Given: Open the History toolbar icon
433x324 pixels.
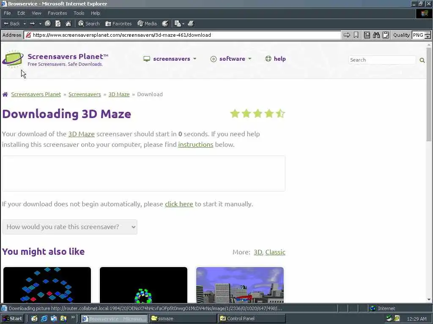Looking at the screenshot, I should click(165, 24).
